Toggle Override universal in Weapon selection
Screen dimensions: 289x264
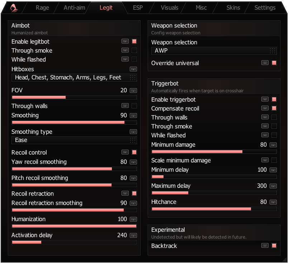click(x=274, y=63)
